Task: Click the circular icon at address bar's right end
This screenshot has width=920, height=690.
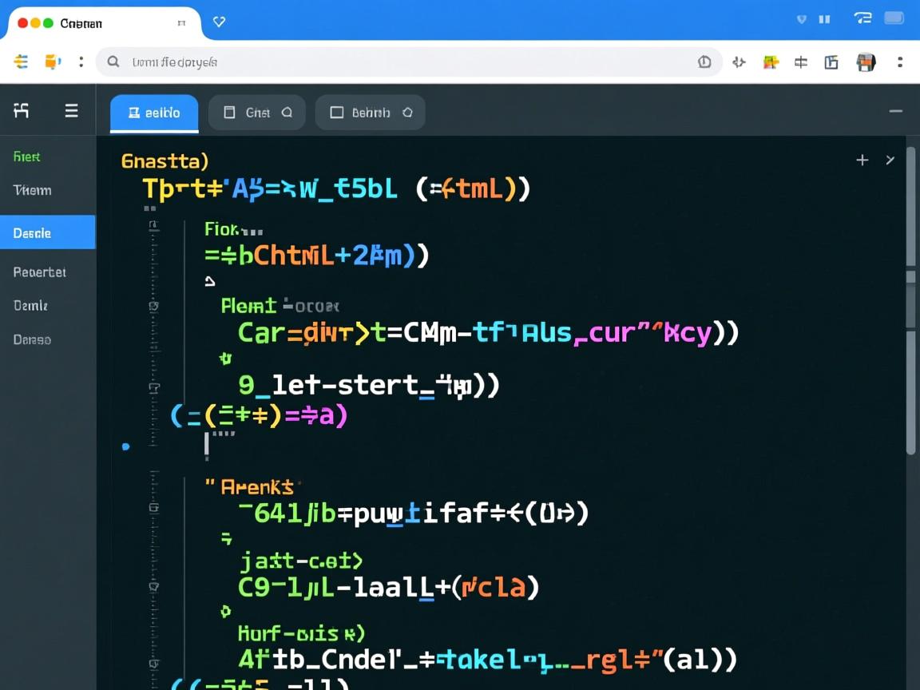Action: pyautogui.click(x=704, y=61)
